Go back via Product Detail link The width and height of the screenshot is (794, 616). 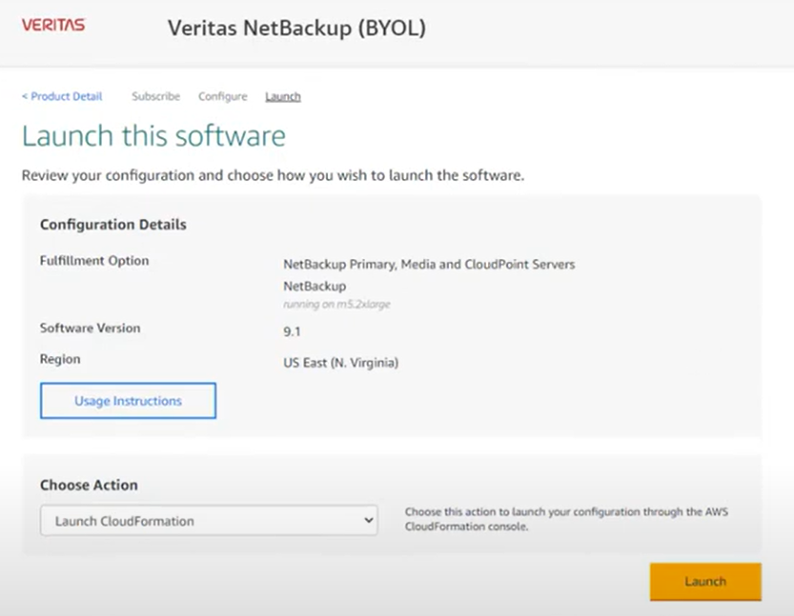pyautogui.click(x=62, y=96)
